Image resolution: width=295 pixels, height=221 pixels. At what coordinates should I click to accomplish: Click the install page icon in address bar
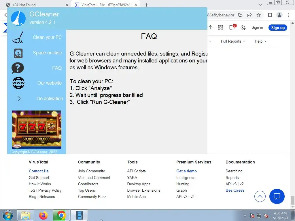pyautogui.click(x=240, y=15)
